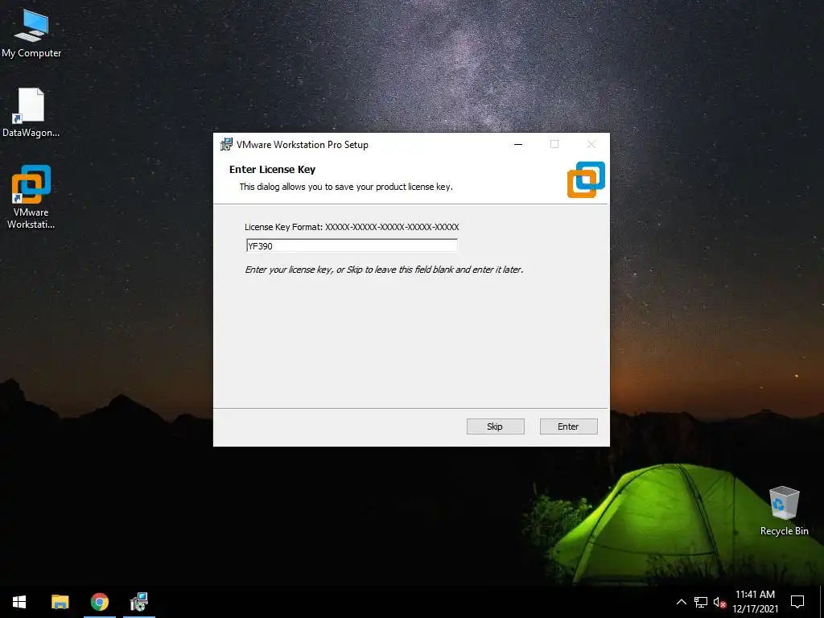Click the italic 'Enter your license key' hint
The image size is (824, 618).
tap(384, 270)
